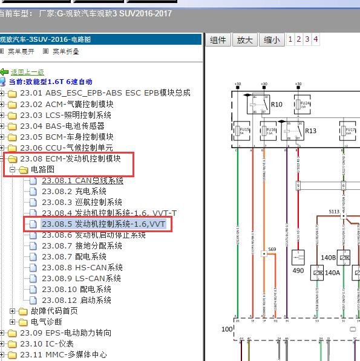Viewport: 360px width, 361px height.
Task: Click the page icon for 23.08.5 entry
Action: tap(33, 224)
